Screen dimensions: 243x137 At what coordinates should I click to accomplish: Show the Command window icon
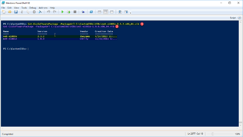tap(120, 12)
